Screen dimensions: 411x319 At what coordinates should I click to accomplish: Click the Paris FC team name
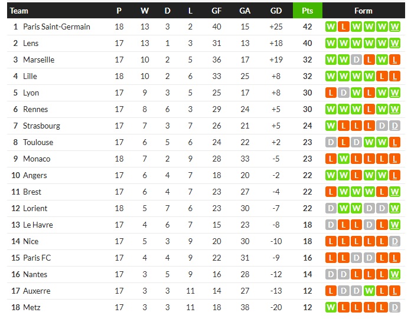coord(37,258)
